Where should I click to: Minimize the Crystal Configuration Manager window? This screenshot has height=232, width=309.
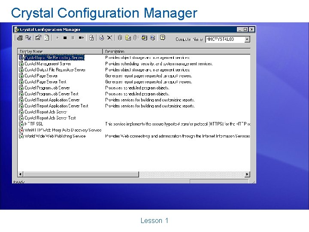coord(239,30)
